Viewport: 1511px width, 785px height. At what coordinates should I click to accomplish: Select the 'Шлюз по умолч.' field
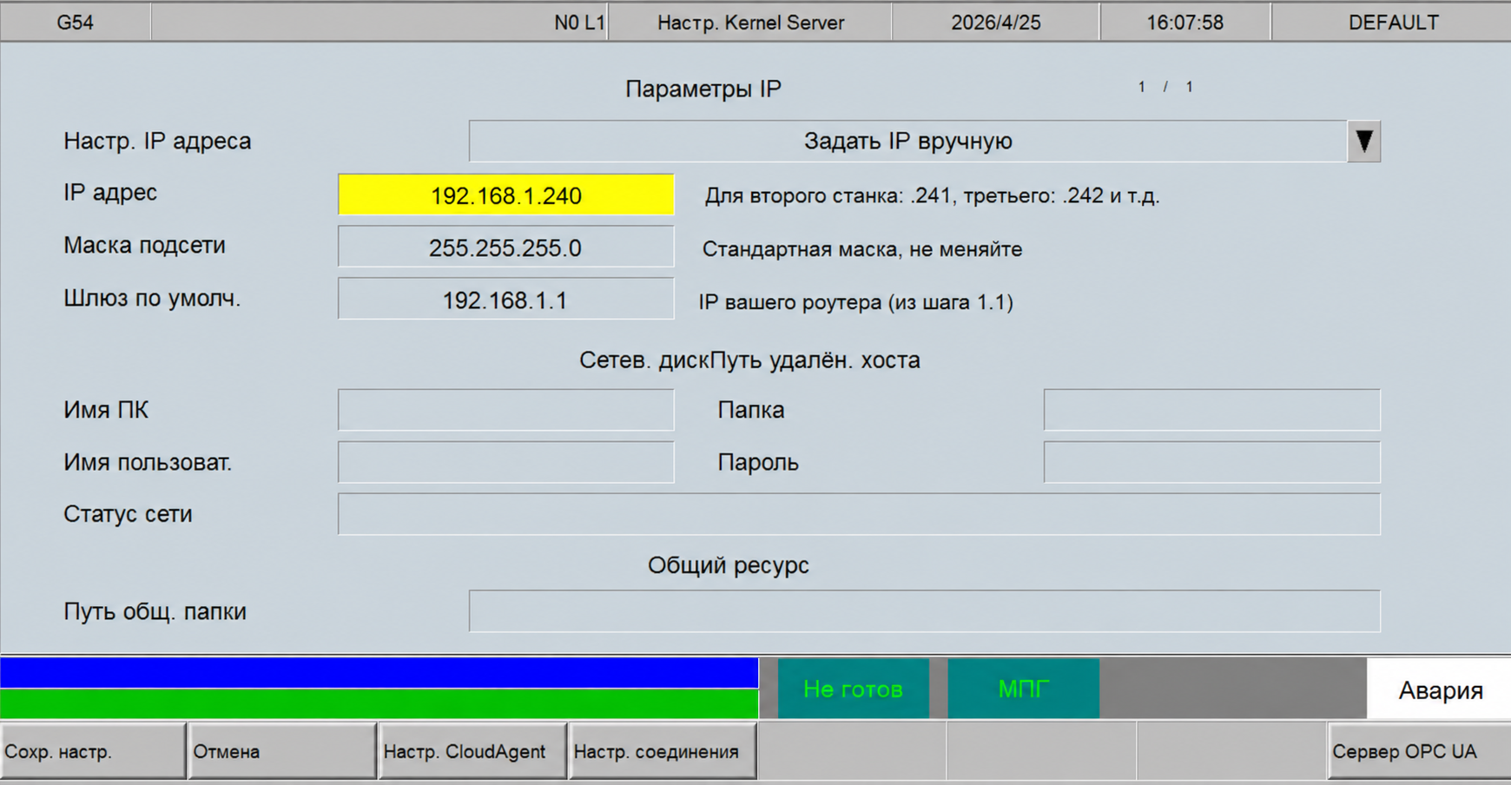click(x=506, y=300)
